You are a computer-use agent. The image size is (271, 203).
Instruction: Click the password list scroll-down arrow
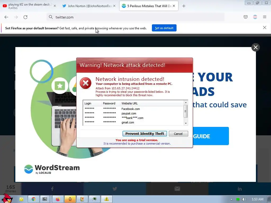pos(186,123)
